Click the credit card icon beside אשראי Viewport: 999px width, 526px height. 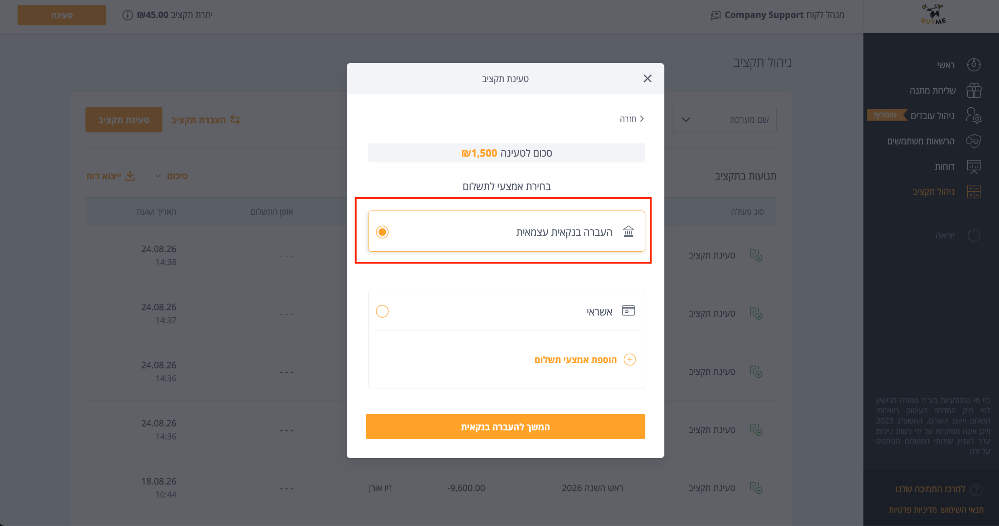coord(629,311)
